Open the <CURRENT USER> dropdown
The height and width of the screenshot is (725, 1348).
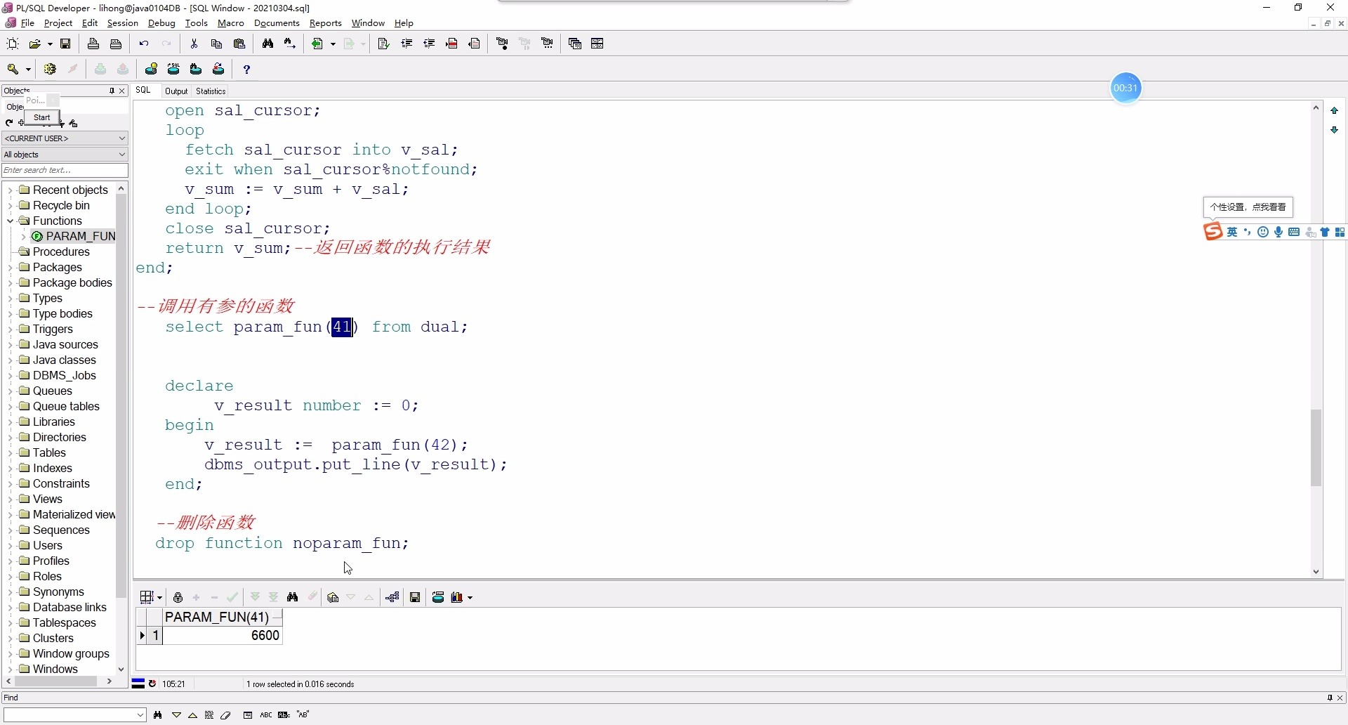(x=121, y=138)
